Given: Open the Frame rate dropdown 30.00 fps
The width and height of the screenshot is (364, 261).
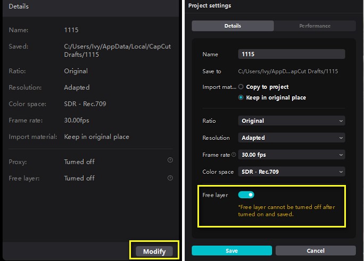Looking at the screenshot, I should 292,155.
